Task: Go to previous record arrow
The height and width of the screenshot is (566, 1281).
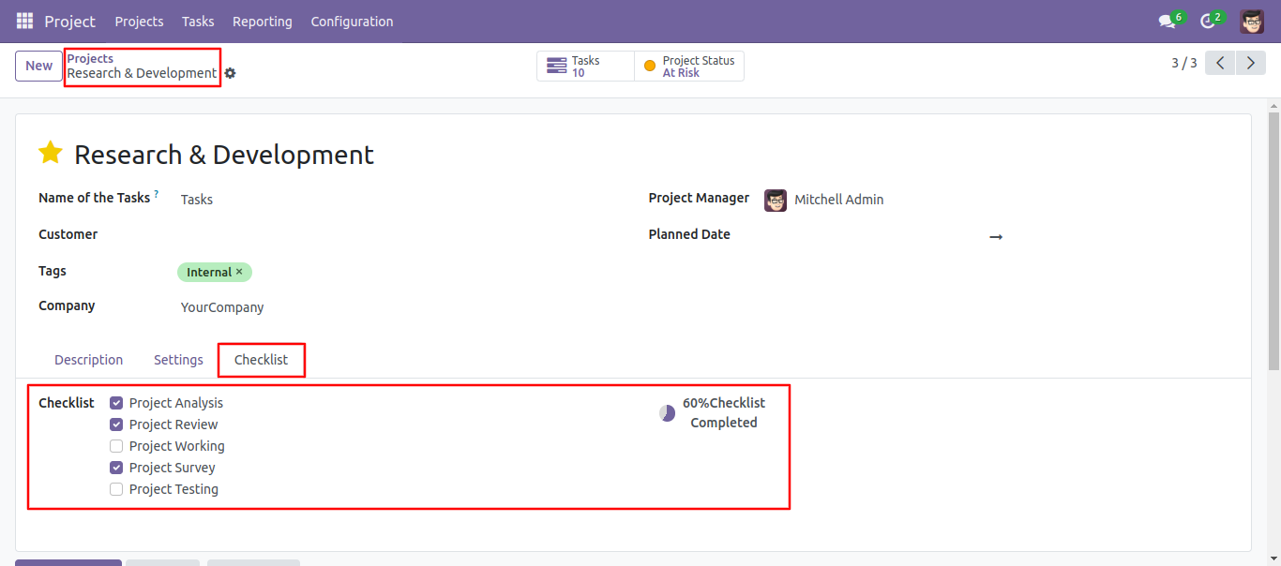Action: click(1220, 63)
